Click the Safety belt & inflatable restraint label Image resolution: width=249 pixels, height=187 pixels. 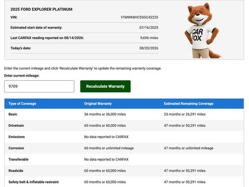tap(34, 182)
